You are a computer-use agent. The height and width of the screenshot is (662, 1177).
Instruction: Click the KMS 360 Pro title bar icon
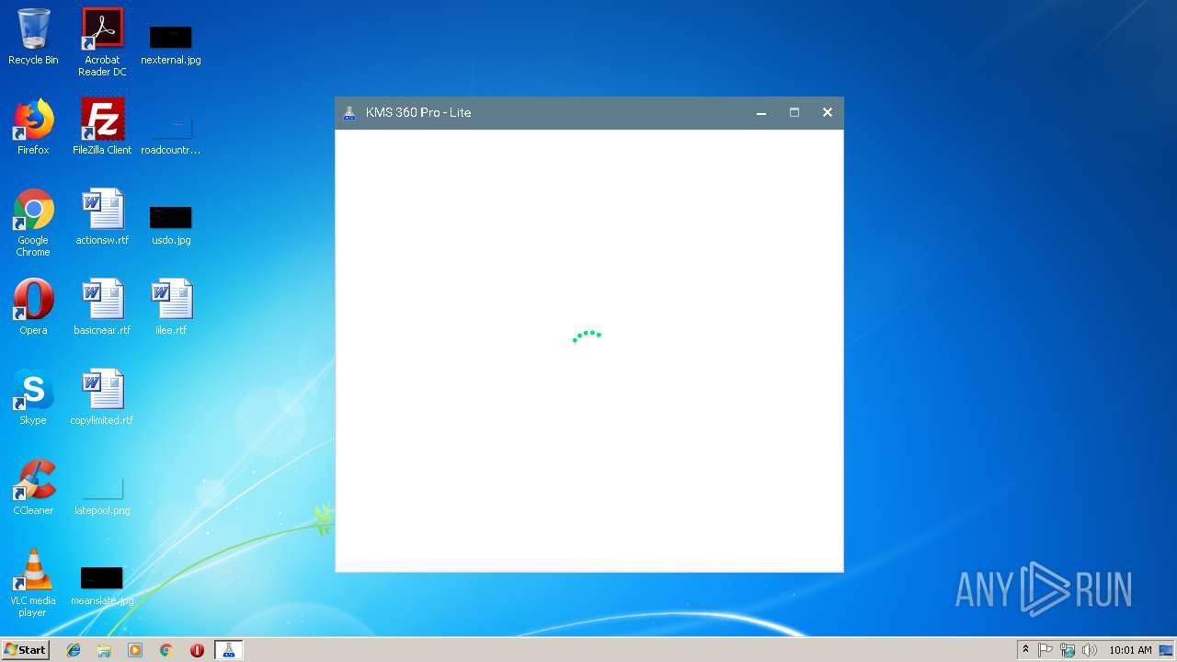349,112
